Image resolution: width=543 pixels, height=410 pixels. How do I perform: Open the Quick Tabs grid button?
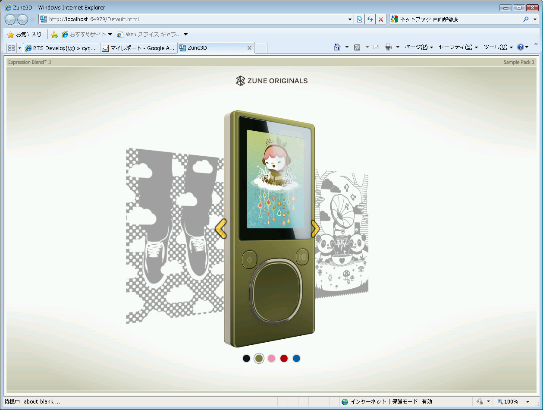pyautogui.click(x=11, y=48)
